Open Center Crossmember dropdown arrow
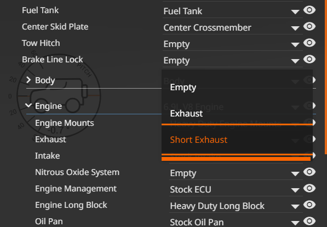The width and height of the screenshot is (327, 227). 295,28
